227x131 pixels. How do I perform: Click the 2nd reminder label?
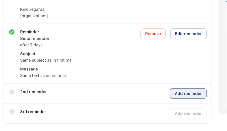tap(33, 92)
